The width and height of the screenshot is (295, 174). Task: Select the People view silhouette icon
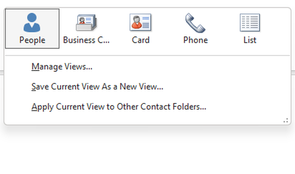pos(32,22)
